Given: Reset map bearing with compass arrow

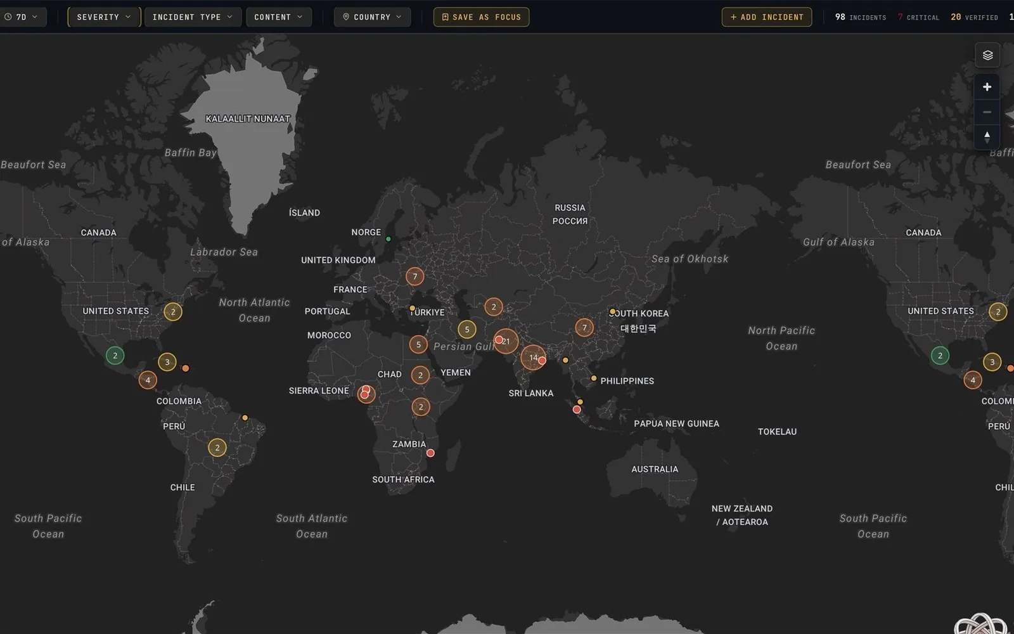Looking at the screenshot, I should point(987,136).
